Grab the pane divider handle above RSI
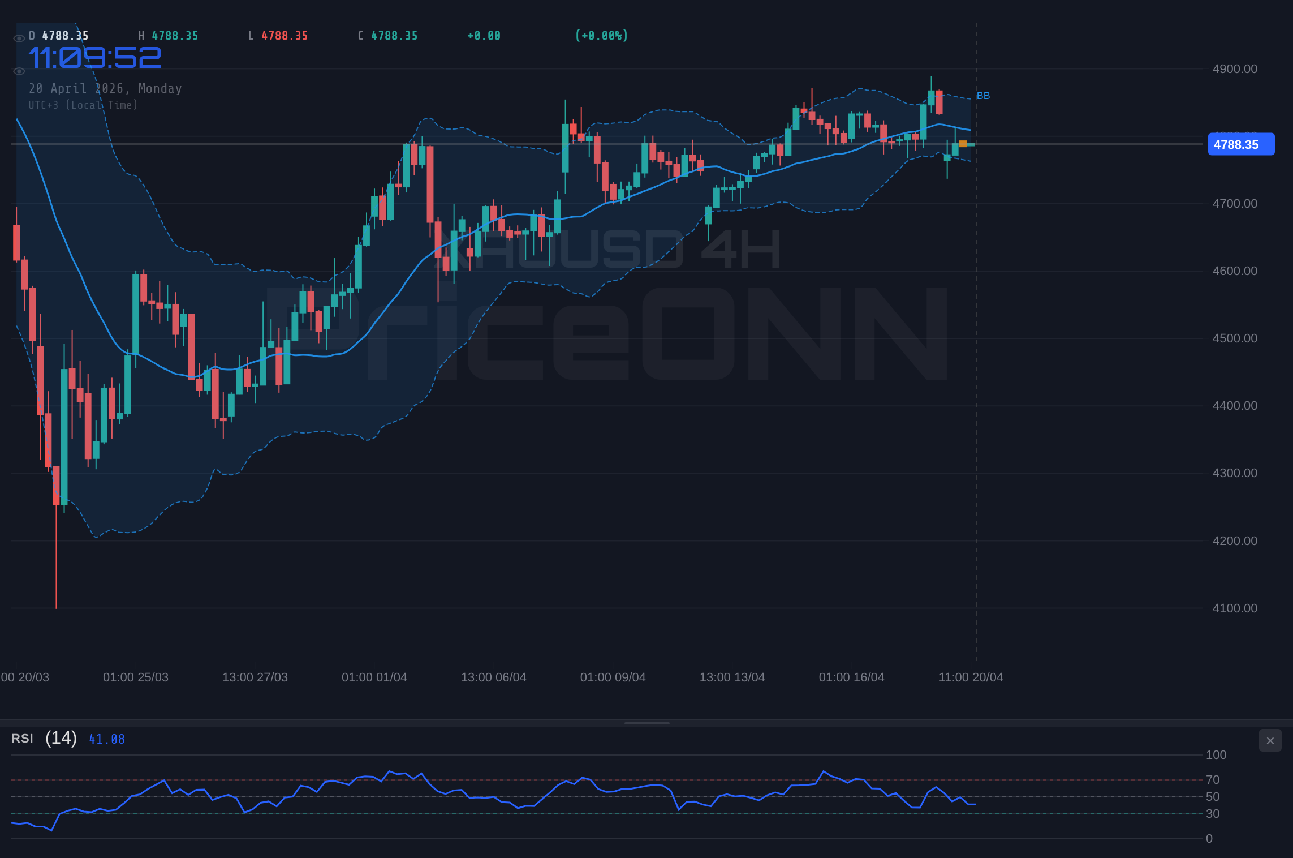Screen dimensions: 1293x858 646,723
